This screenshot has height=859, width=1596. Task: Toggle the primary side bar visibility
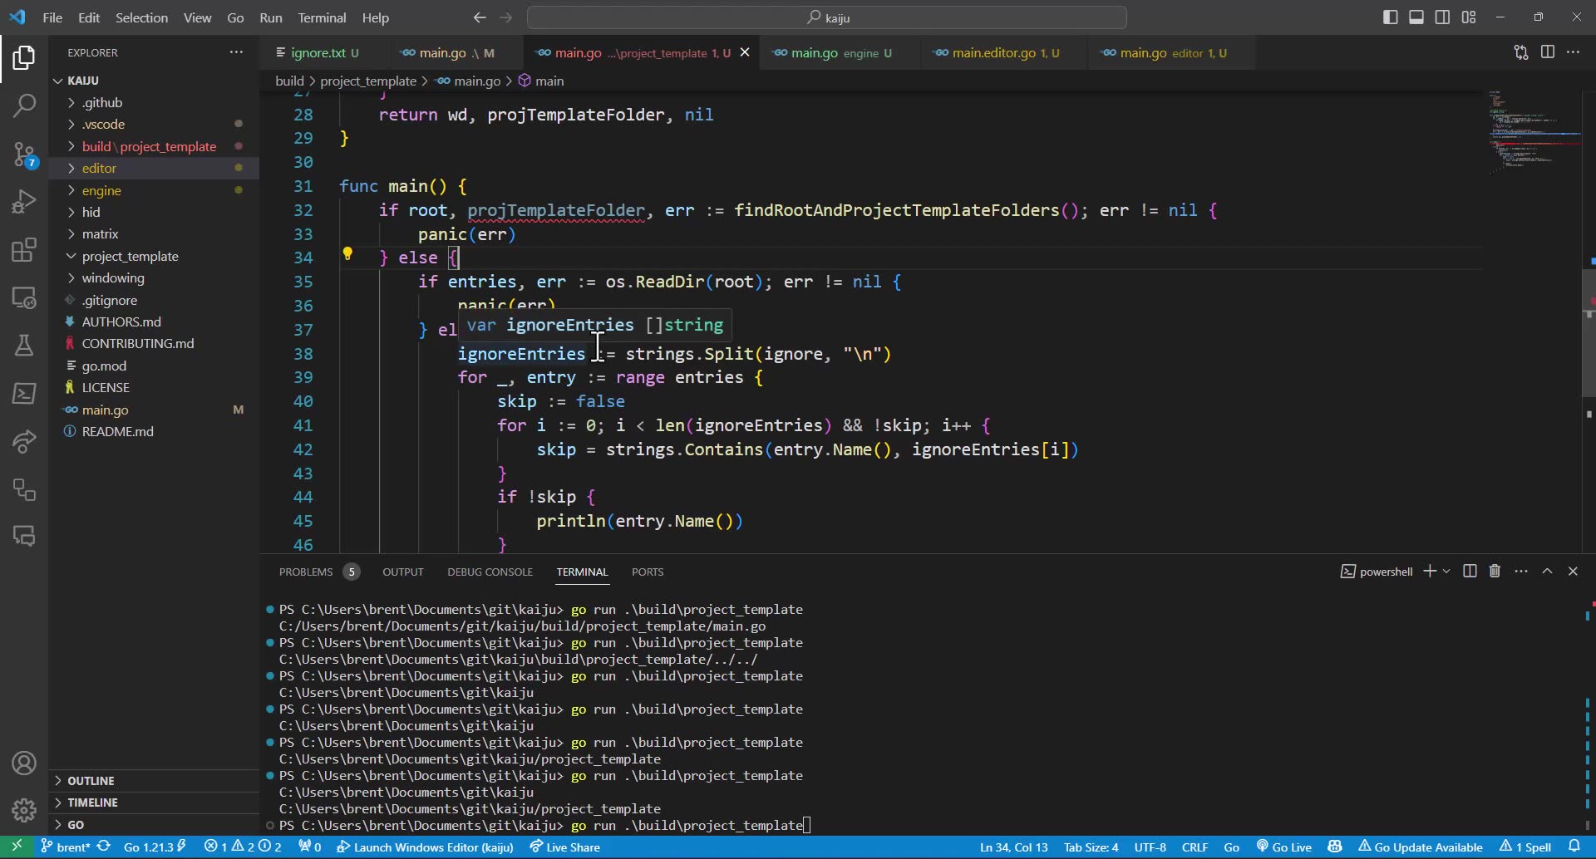point(1391,17)
